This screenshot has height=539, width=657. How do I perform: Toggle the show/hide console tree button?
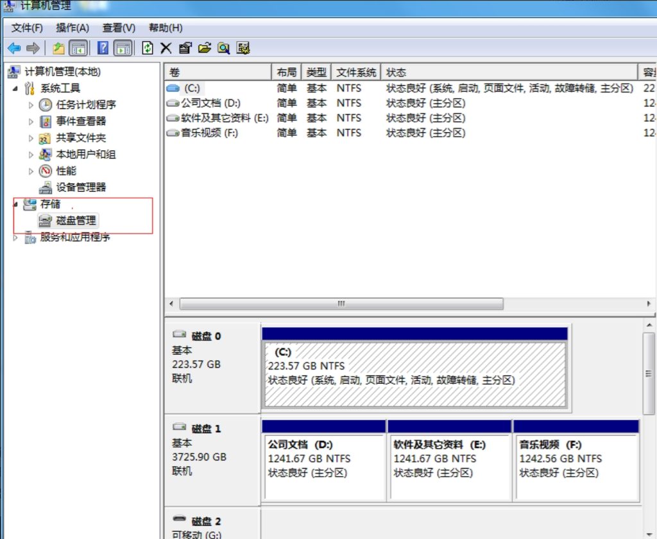pyautogui.click(x=78, y=48)
